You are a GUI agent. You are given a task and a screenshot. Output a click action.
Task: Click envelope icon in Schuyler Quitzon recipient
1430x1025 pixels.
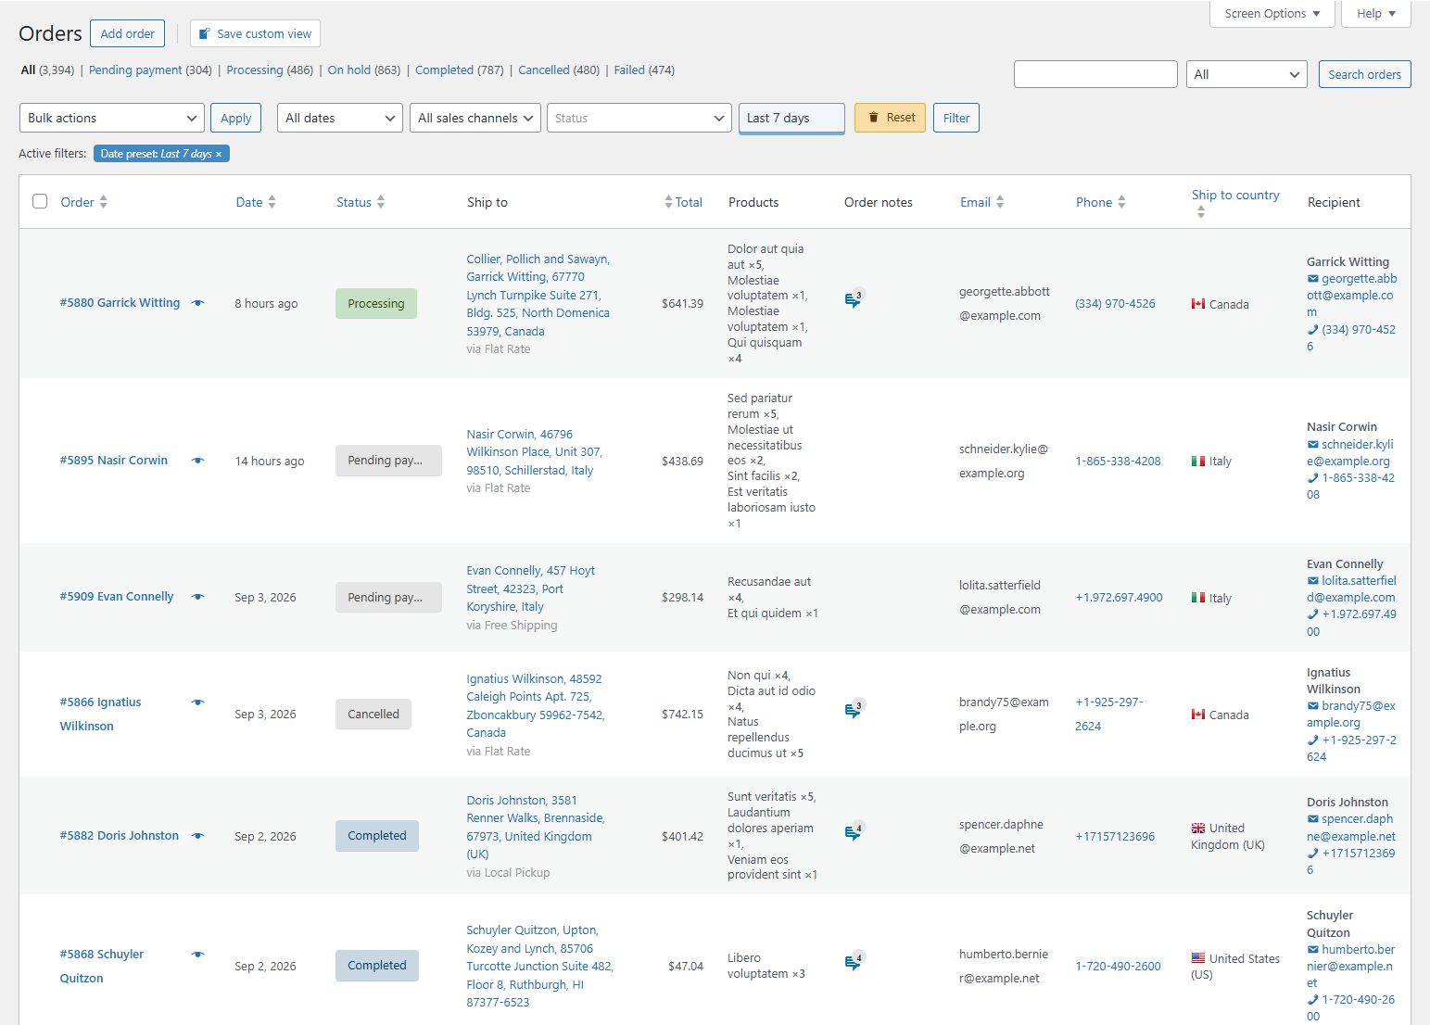(x=1312, y=950)
